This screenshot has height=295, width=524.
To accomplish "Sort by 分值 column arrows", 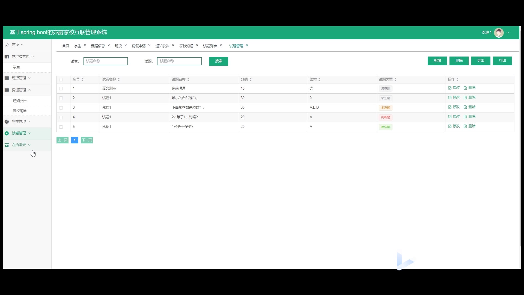I will (x=251, y=79).
